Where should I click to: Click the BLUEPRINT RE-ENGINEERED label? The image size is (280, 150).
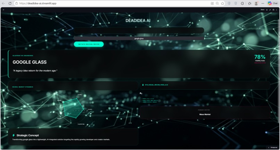pyautogui.click(x=23, y=56)
